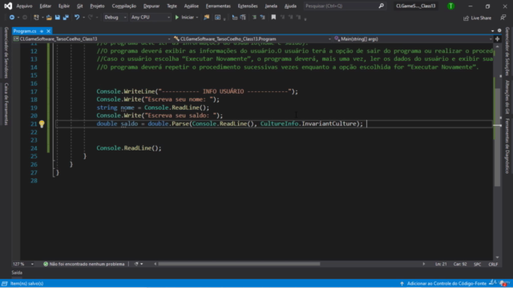The width and height of the screenshot is (513, 288).
Task: Click the Visual Studio logo icon
Action: pyautogui.click(x=8, y=6)
